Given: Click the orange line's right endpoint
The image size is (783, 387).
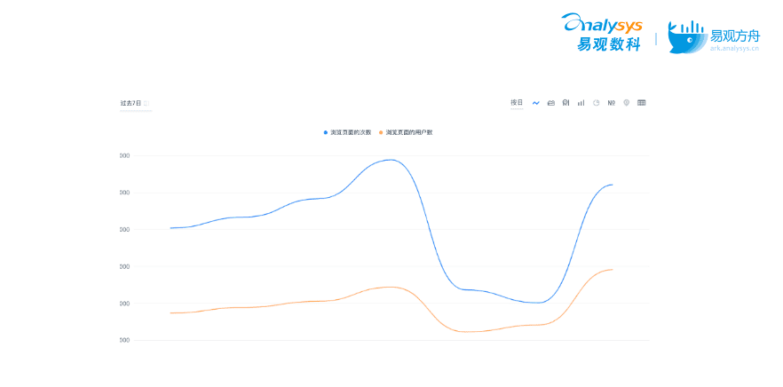Looking at the screenshot, I should (612, 270).
